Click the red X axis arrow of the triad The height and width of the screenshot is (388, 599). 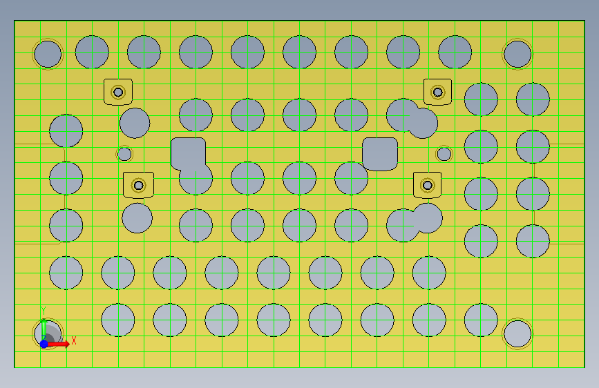point(58,344)
